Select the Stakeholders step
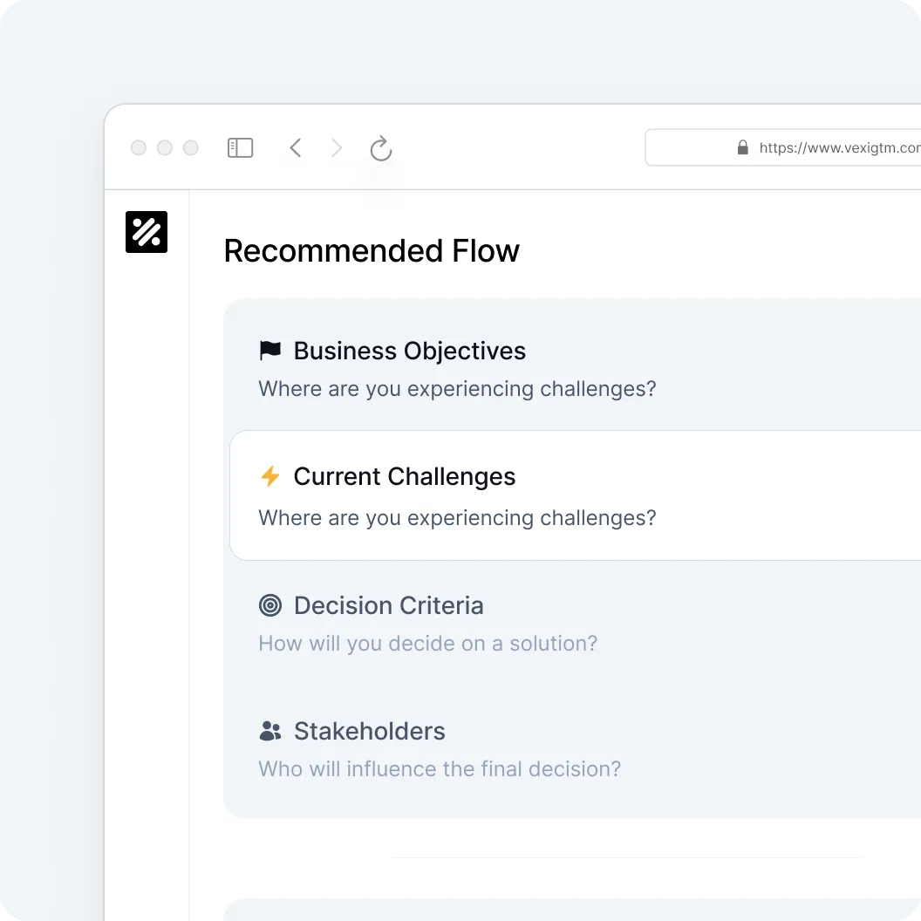 [370, 731]
